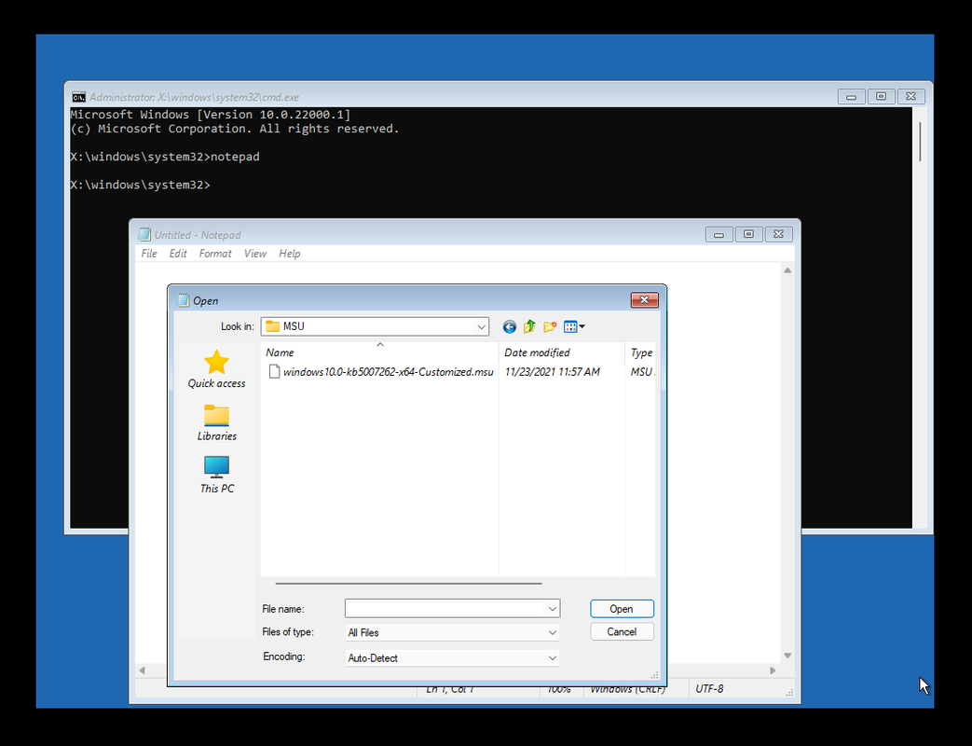The image size is (972, 746).
Task: Open Quick access in the places bar
Action: point(216,369)
